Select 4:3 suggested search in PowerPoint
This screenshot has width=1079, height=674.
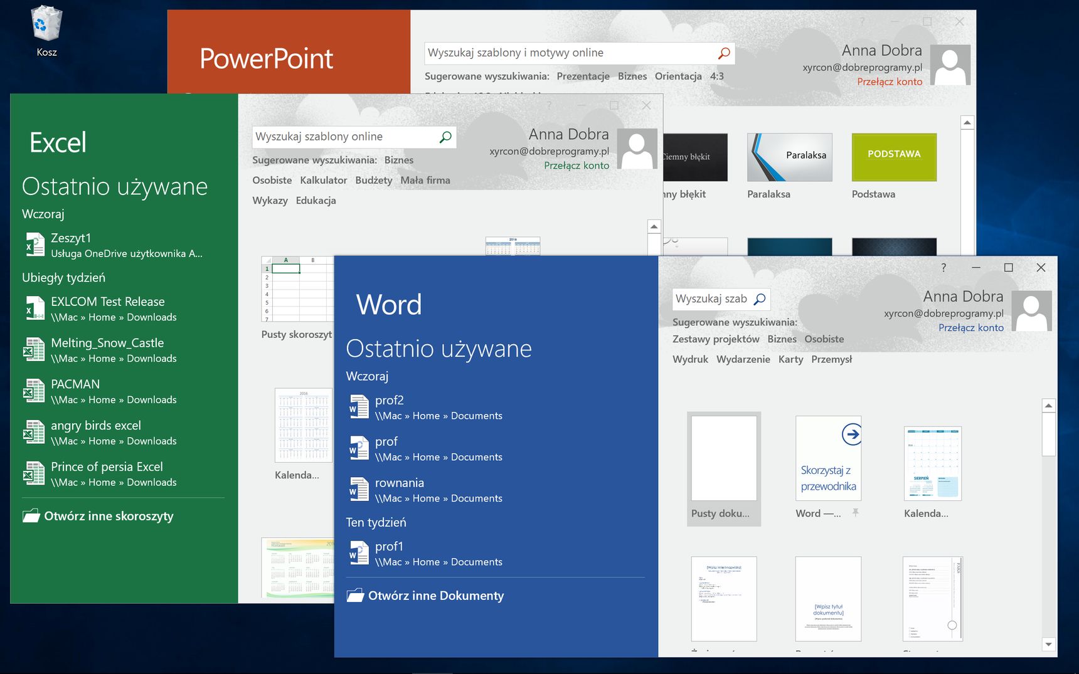(x=717, y=76)
